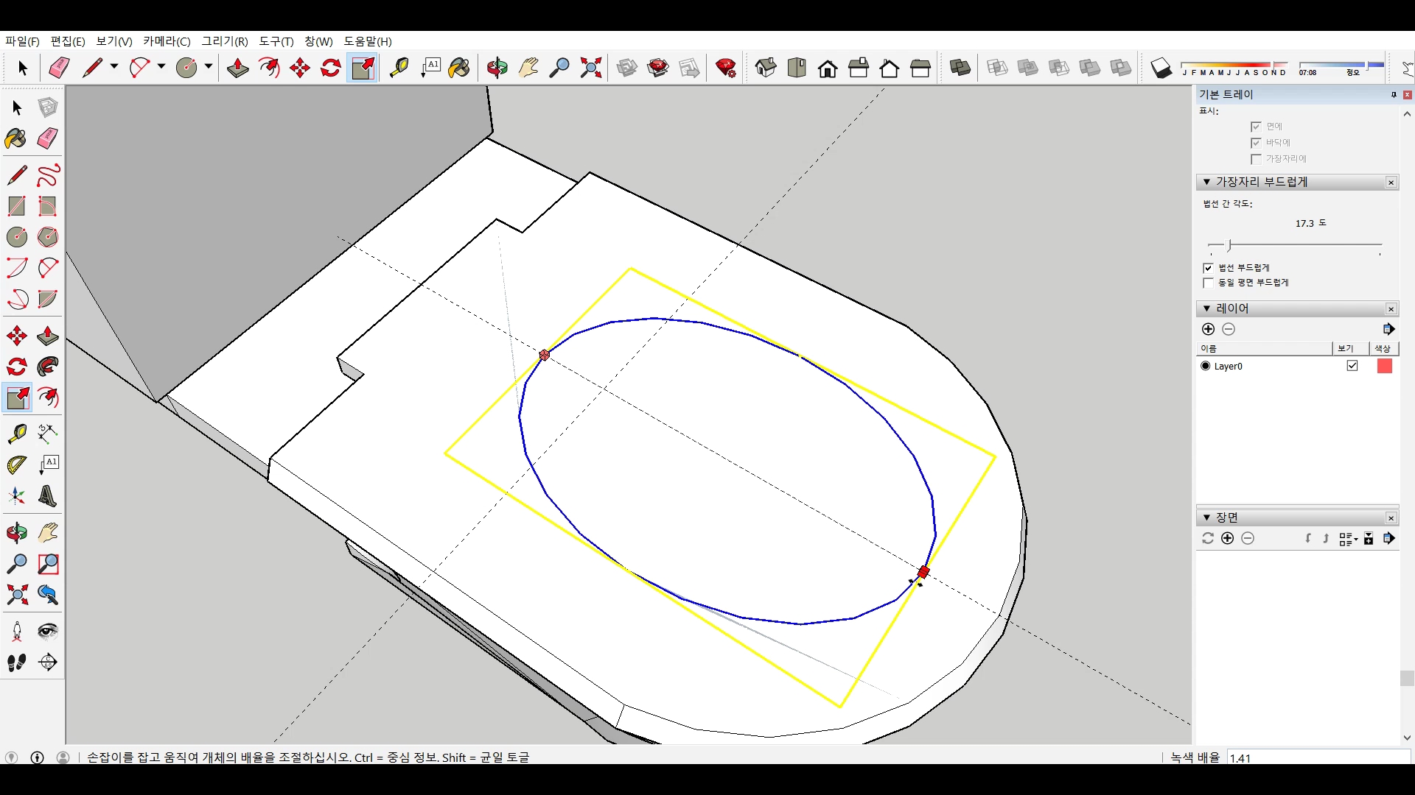Click the Zoom Extents icon in the top toolbar
This screenshot has width=1415, height=795.
590,68
